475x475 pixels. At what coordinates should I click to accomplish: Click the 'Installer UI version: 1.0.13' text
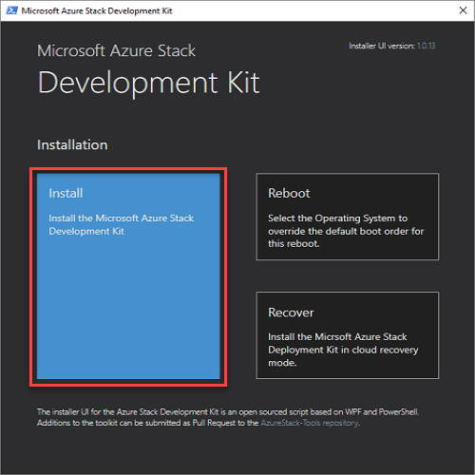pyautogui.click(x=392, y=46)
